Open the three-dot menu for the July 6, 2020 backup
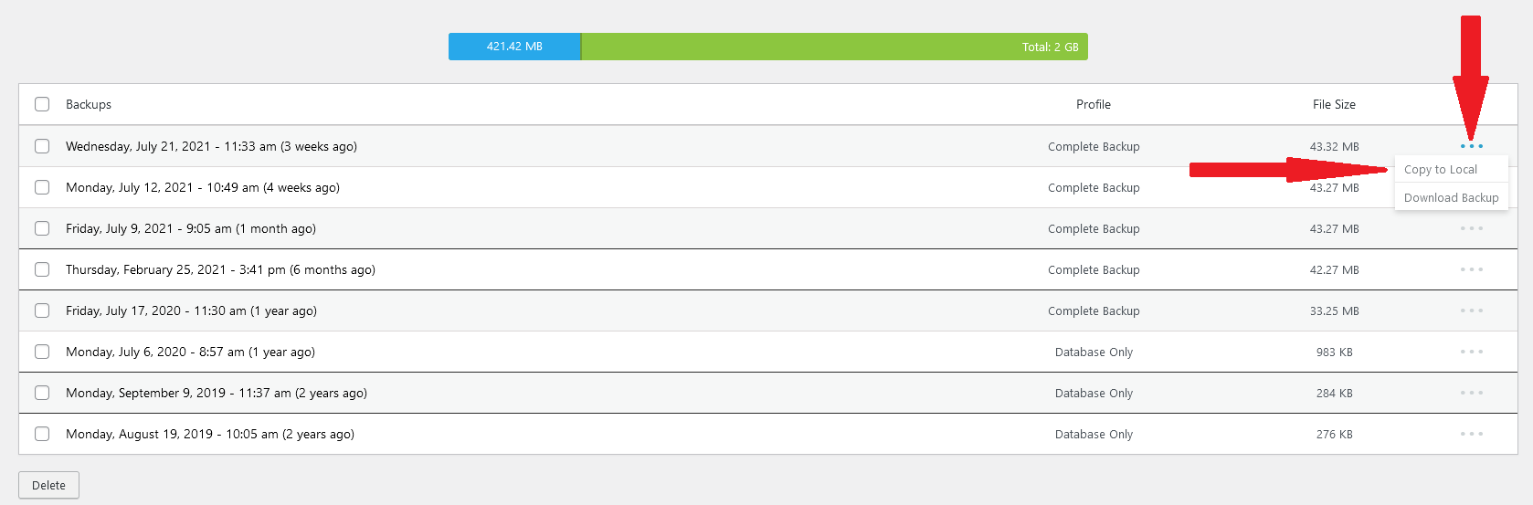The width and height of the screenshot is (1533, 505). pyautogui.click(x=1471, y=352)
